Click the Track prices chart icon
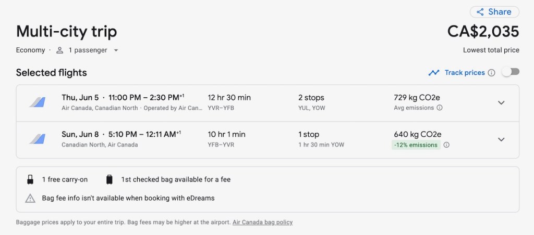Viewport: 534px width, 235px height. [434, 73]
